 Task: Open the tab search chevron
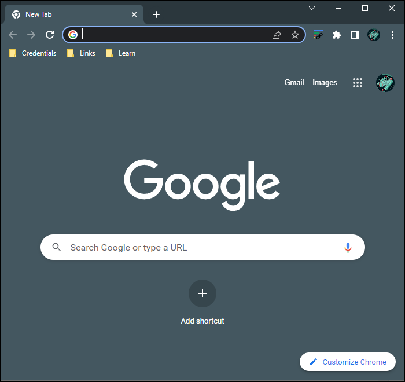[x=312, y=8]
